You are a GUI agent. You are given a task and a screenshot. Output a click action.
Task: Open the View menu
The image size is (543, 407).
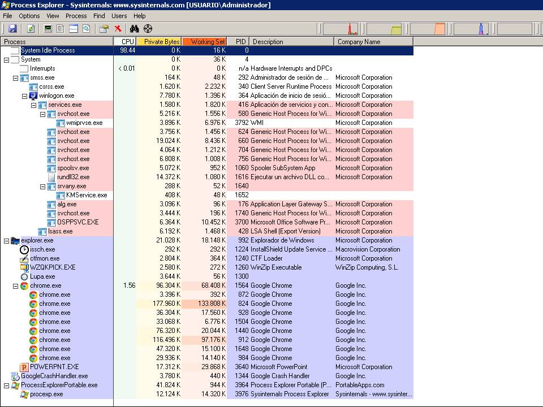(x=53, y=16)
